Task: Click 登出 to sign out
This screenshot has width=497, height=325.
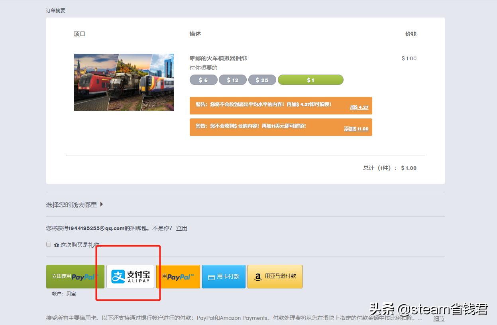Action: click(181, 228)
